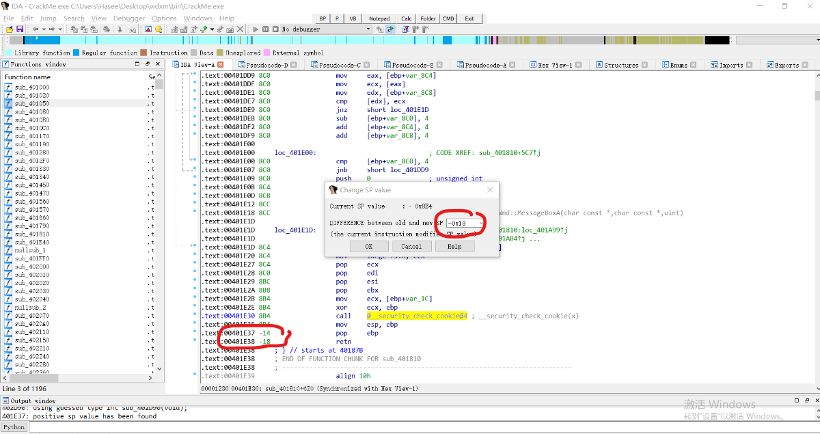Click OK in Change SP value dialog
The height and width of the screenshot is (434, 820).
368,246
